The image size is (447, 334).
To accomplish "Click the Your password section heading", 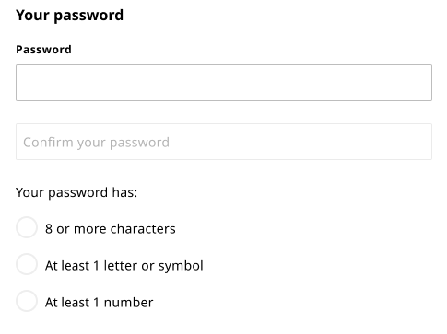I will [69, 16].
